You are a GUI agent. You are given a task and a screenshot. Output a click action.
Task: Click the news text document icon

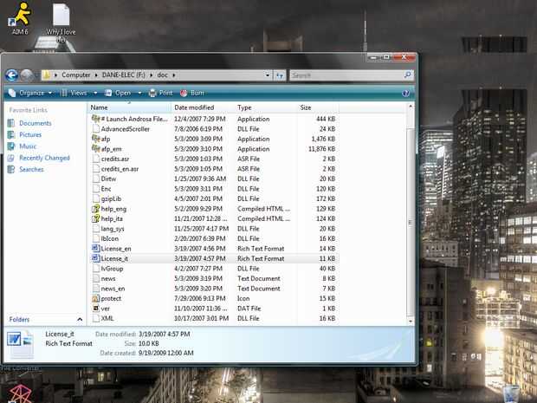click(x=95, y=278)
